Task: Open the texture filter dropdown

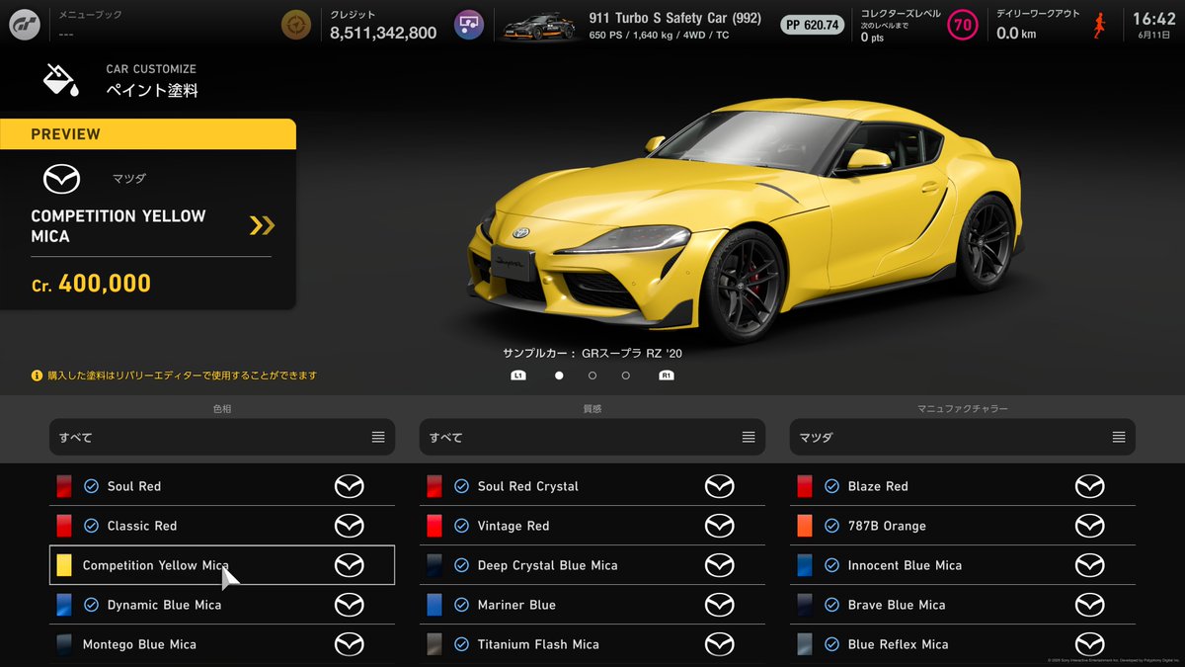Action: tap(592, 437)
